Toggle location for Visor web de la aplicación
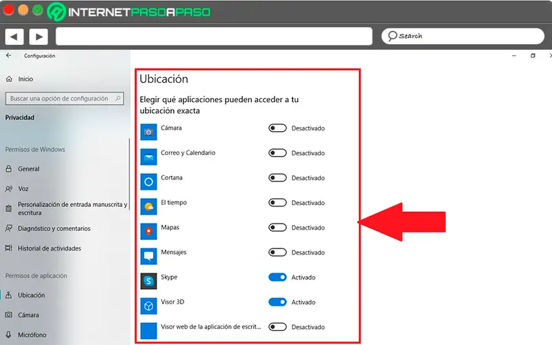The height and width of the screenshot is (345, 552). [x=277, y=327]
